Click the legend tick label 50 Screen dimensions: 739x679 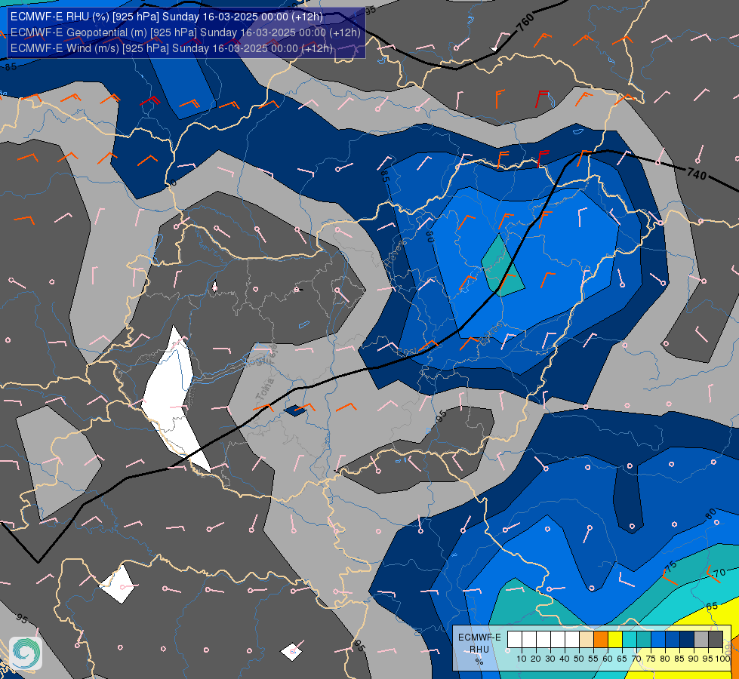tap(579, 659)
